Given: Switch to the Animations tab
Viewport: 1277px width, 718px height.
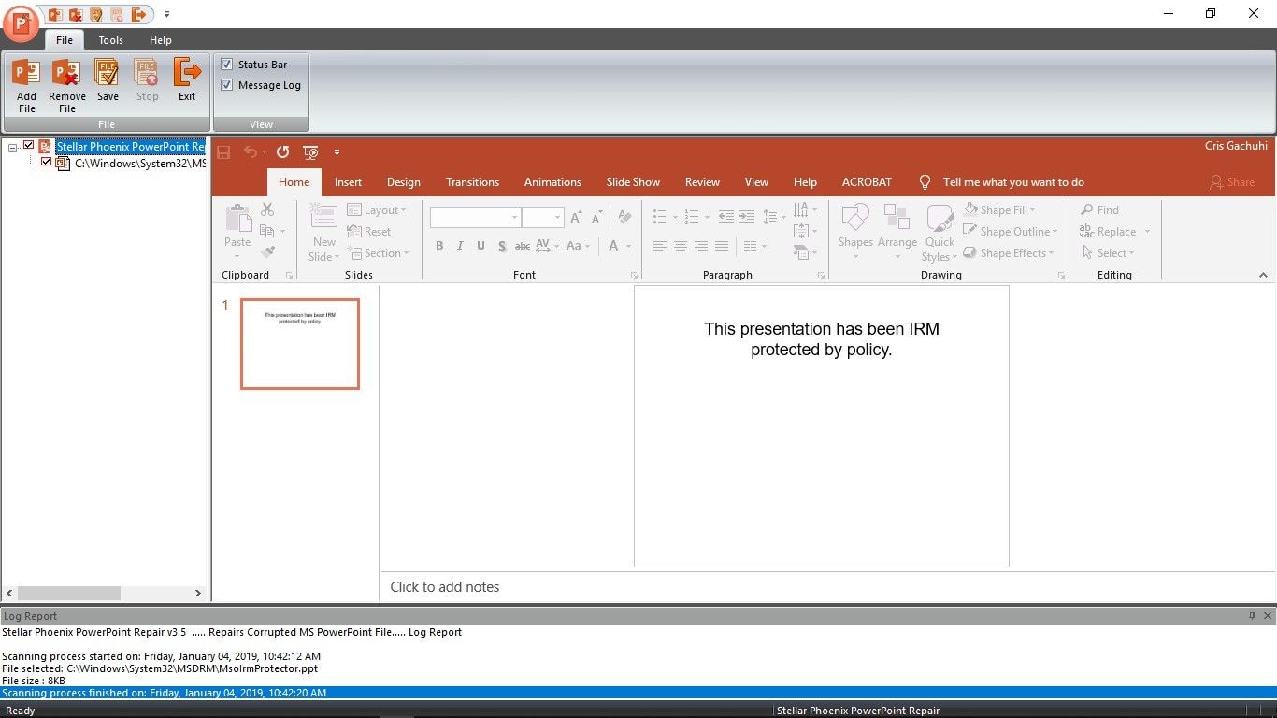Looking at the screenshot, I should 552,182.
